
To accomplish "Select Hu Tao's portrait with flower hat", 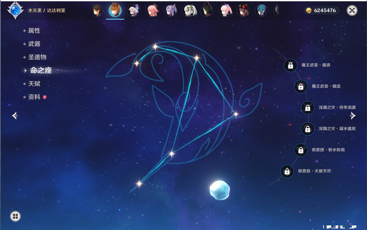I will point(243,10).
